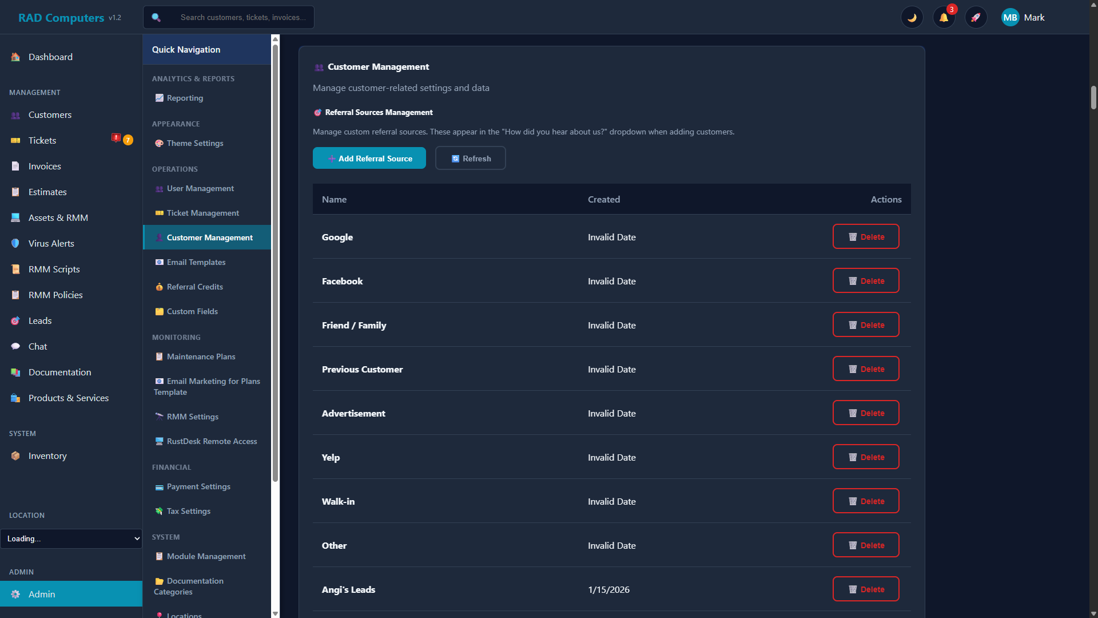Select Admin in the sidebar
The image size is (1098, 618).
click(x=42, y=594)
